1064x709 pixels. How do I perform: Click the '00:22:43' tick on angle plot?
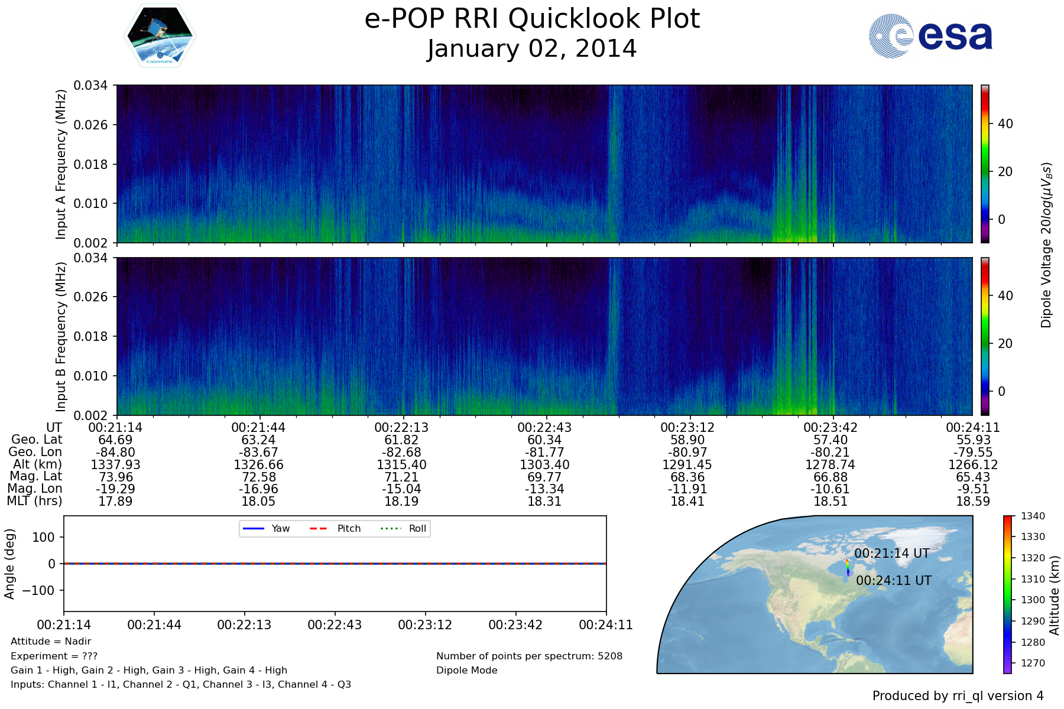click(335, 625)
